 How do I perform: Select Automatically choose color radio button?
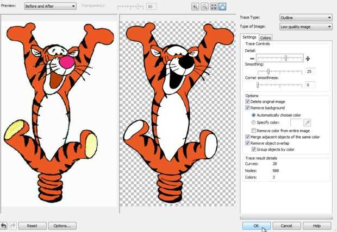click(x=254, y=115)
